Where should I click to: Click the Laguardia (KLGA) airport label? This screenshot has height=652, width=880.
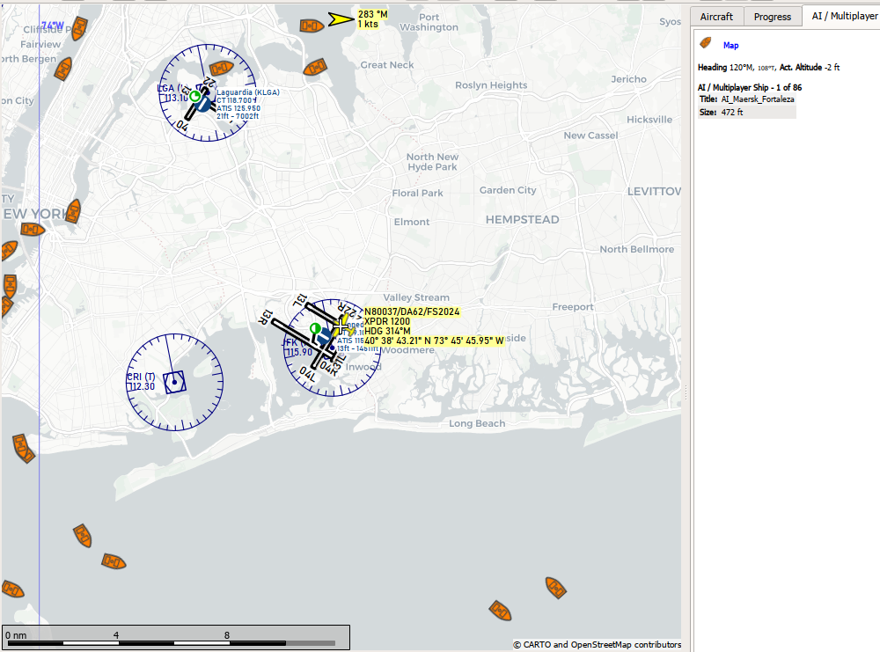[248, 92]
